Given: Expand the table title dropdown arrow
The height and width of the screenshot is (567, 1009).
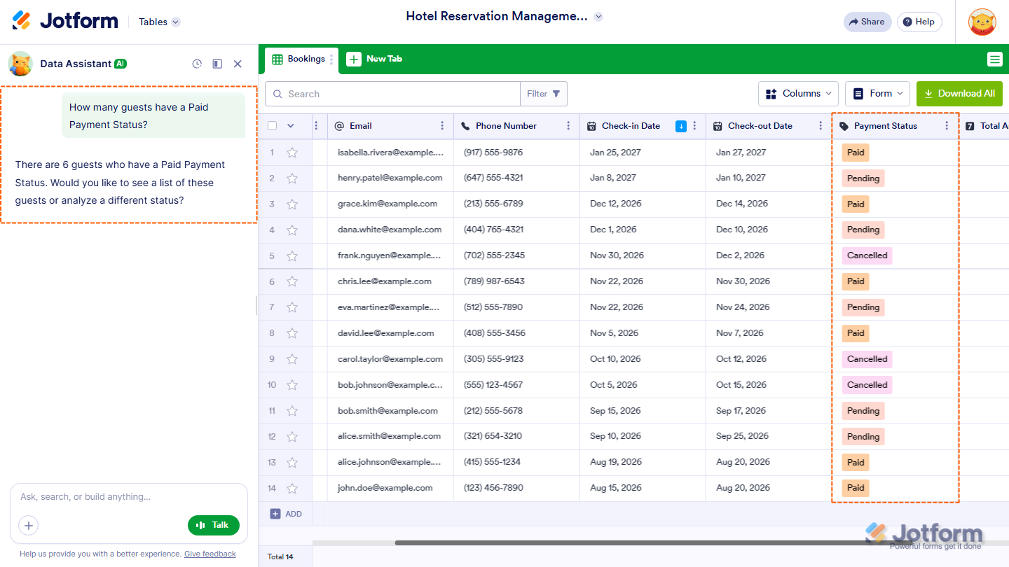Looking at the screenshot, I should (598, 16).
